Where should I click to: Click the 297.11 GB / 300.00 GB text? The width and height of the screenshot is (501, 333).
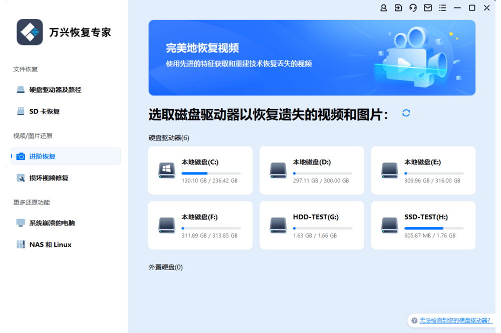[x=321, y=180]
